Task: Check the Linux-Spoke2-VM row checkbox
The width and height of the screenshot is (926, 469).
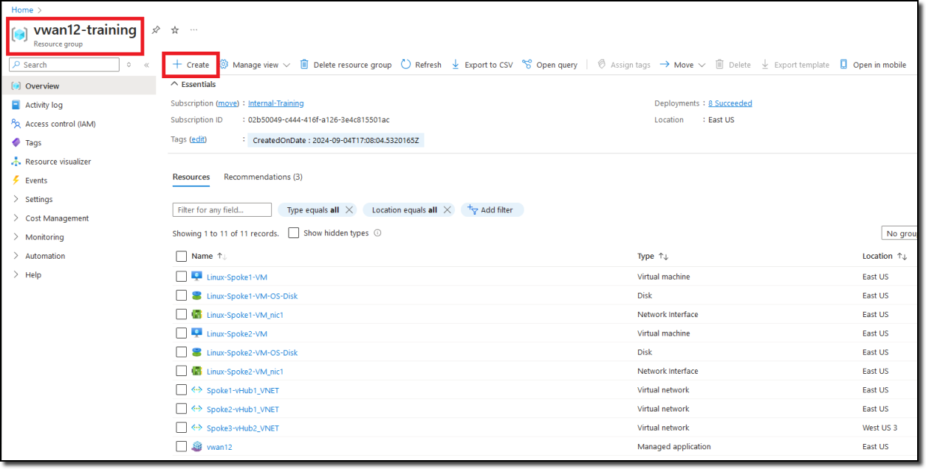Action: (x=182, y=333)
